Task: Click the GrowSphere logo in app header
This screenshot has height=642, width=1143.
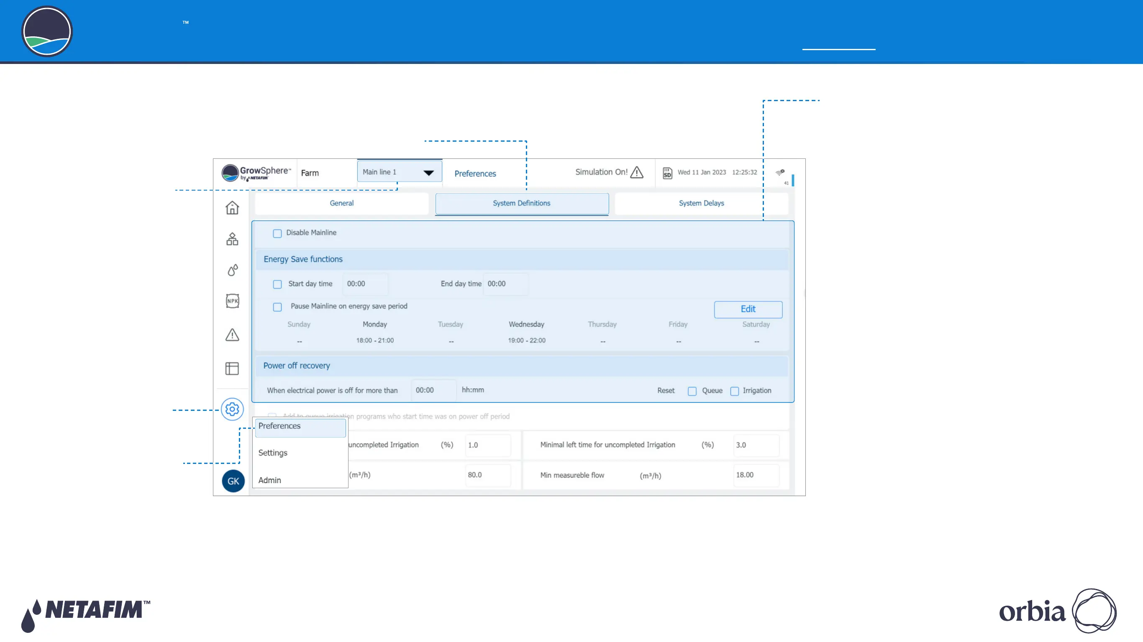Action: [x=256, y=173]
